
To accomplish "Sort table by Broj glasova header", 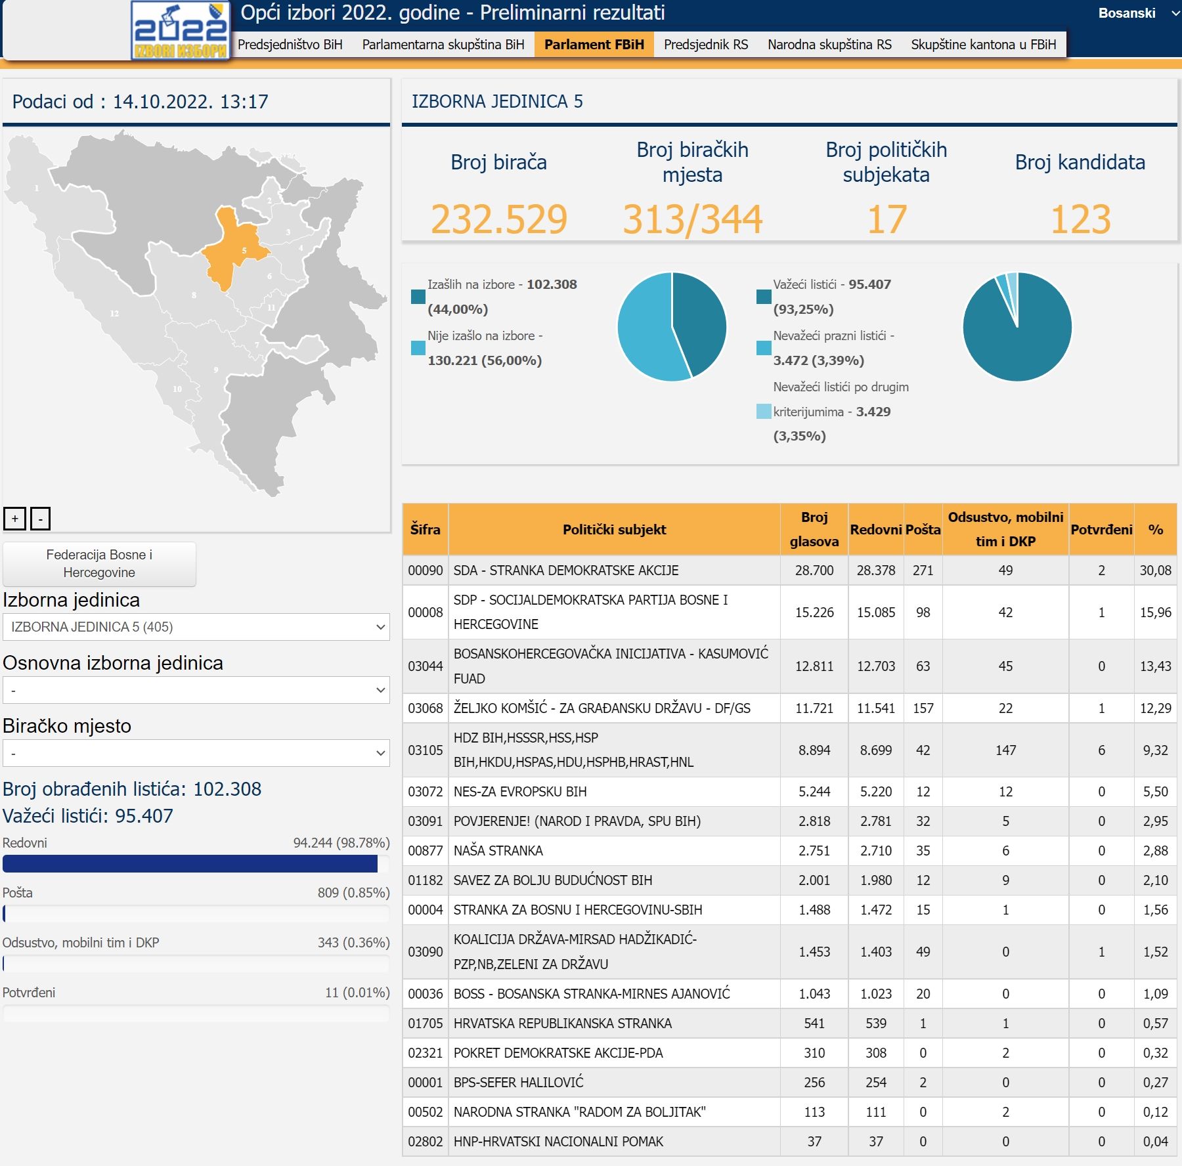I will 814,529.
